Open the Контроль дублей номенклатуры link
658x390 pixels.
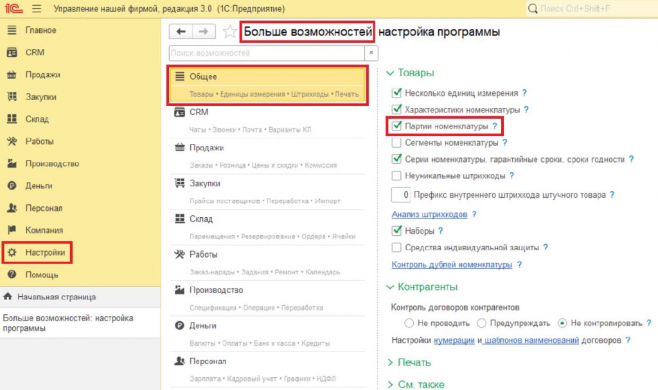tap(452, 265)
